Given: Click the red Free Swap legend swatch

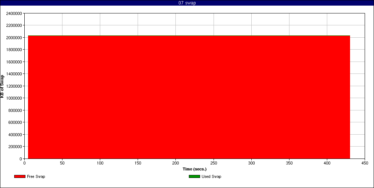Looking at the screenshot, I should point(20,176).
